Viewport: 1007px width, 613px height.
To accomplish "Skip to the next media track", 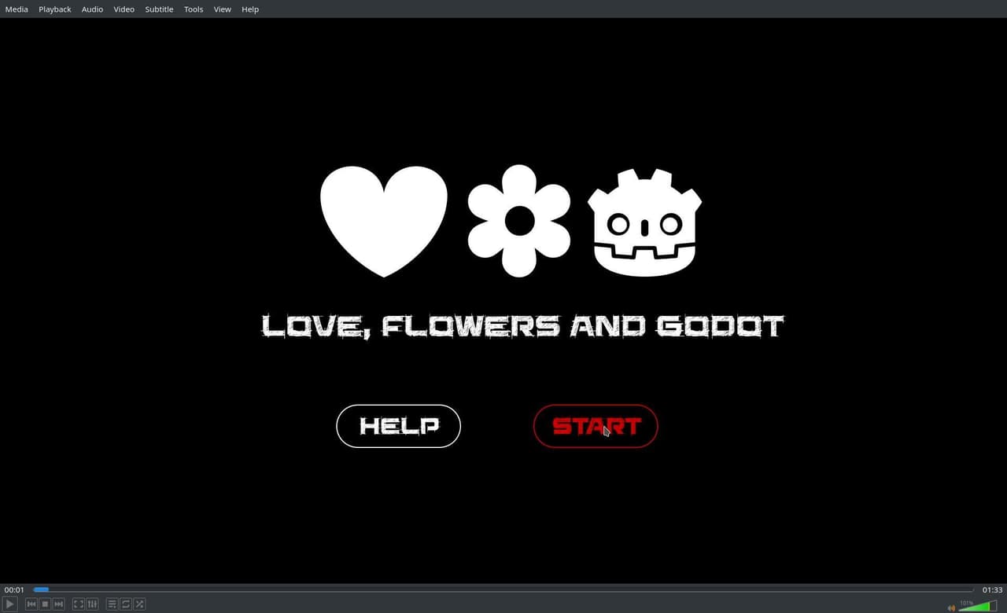I will pyautogui.click(x=58, y=604).
